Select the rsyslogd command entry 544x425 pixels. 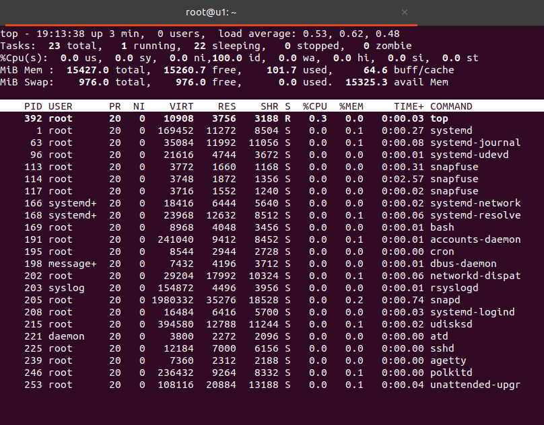click(x=454, y=288)
